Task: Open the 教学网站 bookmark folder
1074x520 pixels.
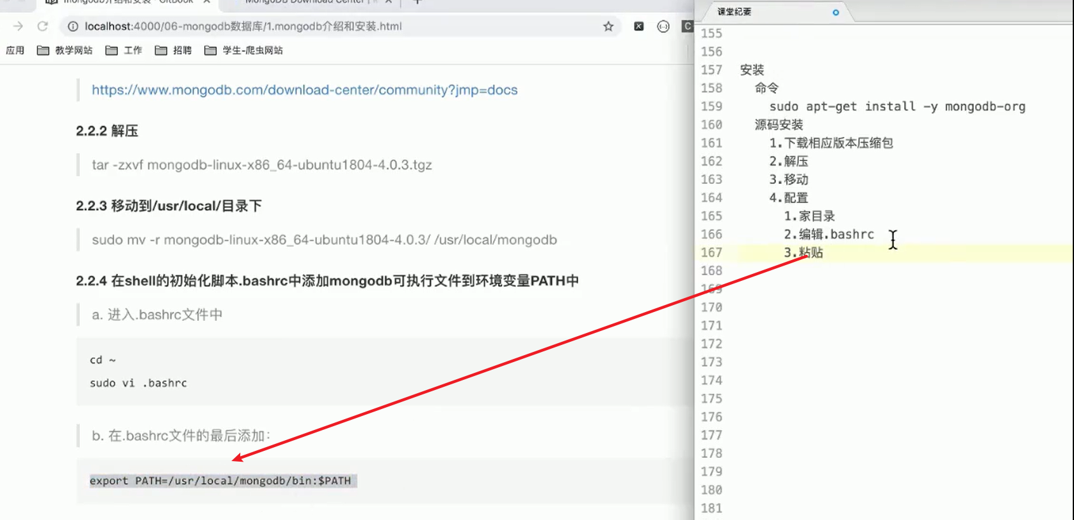Action: tap(65, 50)
